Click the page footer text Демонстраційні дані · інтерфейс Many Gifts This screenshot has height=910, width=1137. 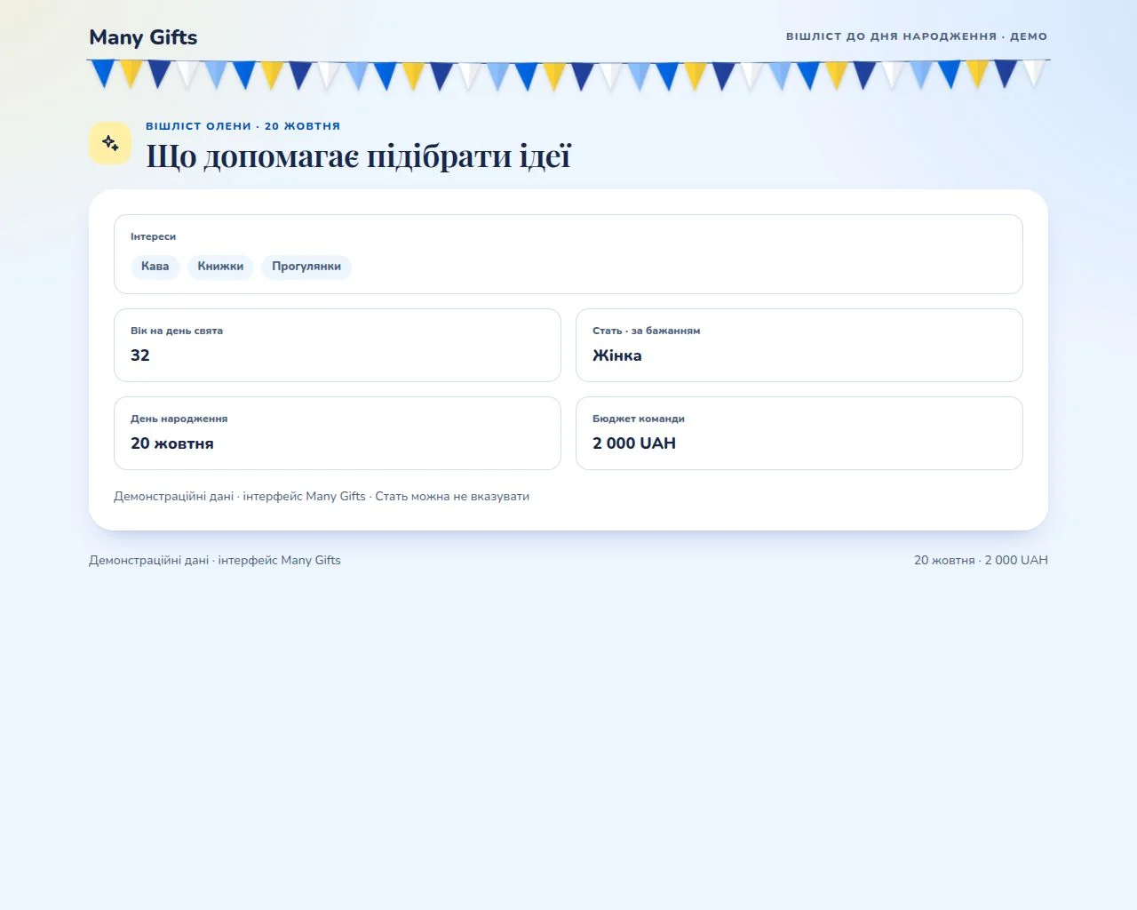click(x=215, y=561)
